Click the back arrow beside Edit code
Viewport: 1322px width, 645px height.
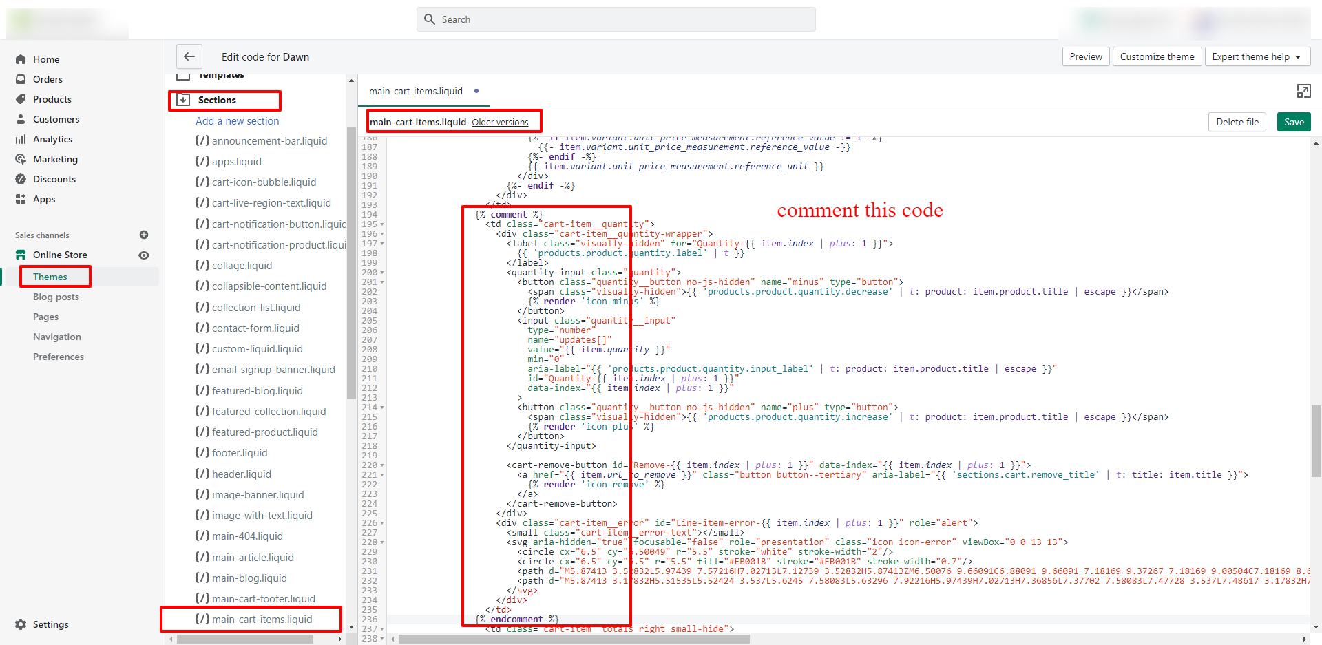[x=189, y=56]
